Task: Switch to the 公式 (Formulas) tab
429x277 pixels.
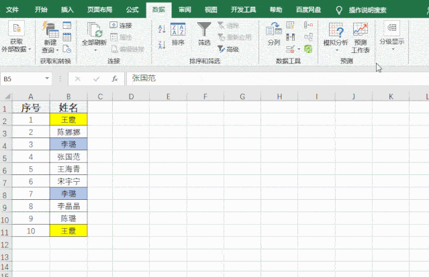Action: pos(132,10)
